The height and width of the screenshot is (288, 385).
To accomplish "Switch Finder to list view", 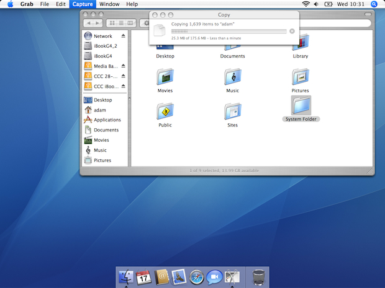I will pyautogui.click(x=121, y=23).
